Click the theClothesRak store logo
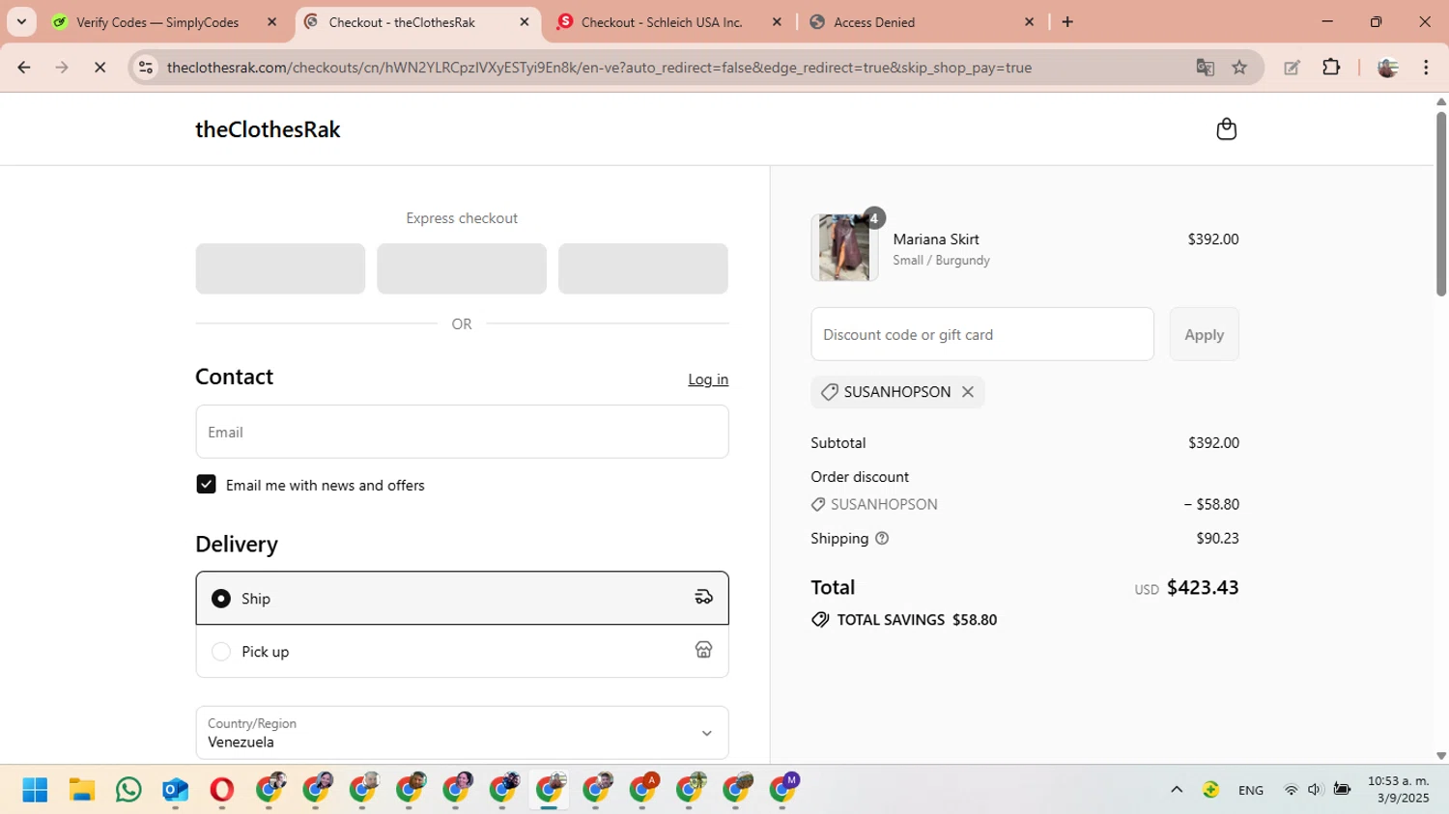1449x814 pixels. [268, 129]
